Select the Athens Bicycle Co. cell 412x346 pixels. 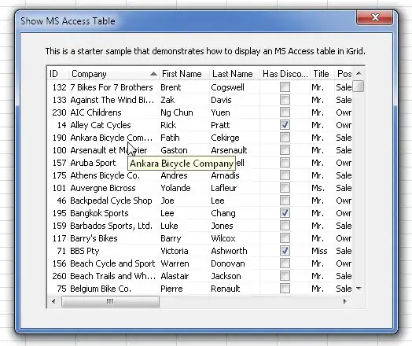114,175
